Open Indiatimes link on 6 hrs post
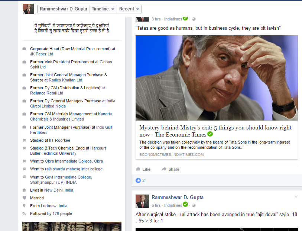 [x=173, y=206]
